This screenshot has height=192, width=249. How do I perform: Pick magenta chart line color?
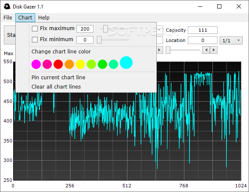(36, 64)
